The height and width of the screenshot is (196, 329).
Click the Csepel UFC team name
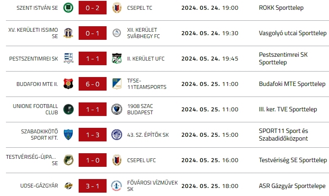click(x=141, y=160)
